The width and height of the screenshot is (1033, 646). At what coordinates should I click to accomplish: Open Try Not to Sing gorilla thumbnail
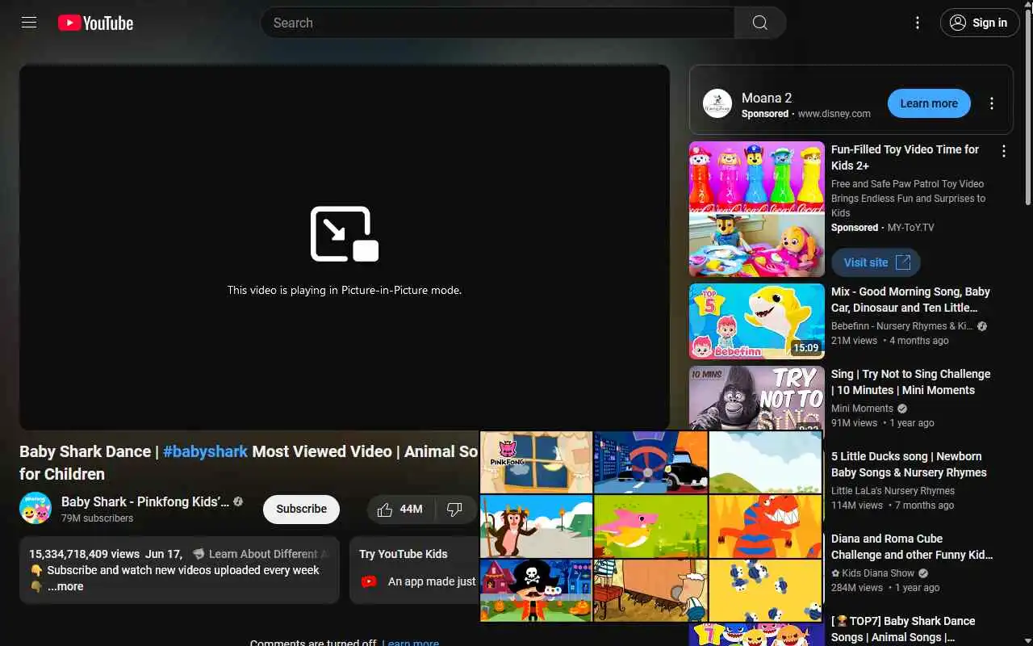(757, 398)
